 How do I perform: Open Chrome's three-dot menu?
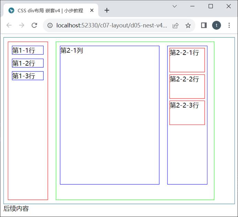[229, 25]
